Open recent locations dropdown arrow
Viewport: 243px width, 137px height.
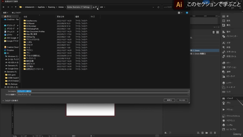click(12, 7)
